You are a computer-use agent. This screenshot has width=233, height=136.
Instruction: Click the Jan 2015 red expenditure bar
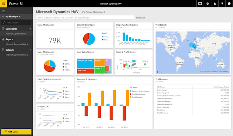coord(86,111)
